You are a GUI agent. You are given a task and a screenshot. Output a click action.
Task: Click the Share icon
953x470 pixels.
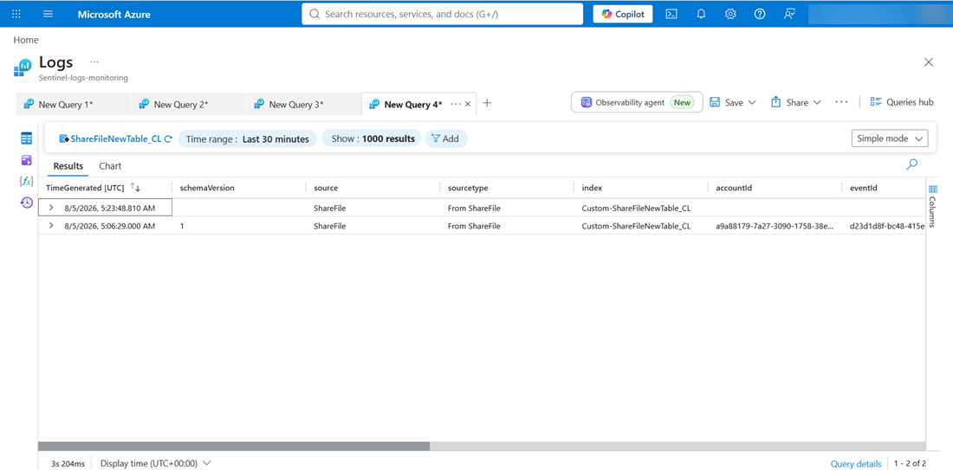coord(775,102)
